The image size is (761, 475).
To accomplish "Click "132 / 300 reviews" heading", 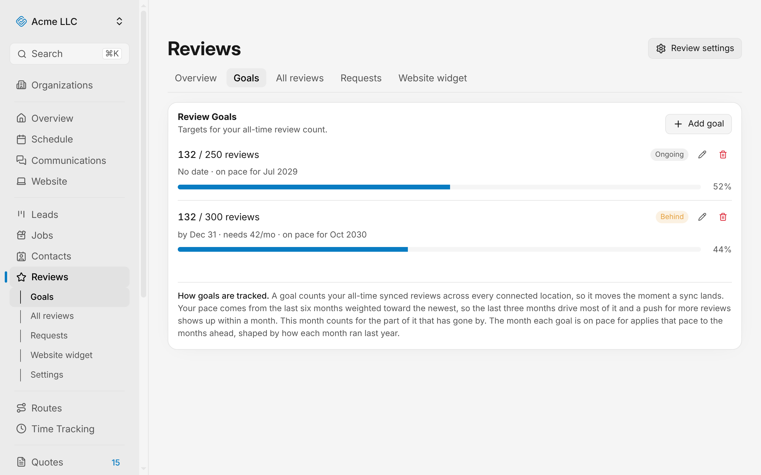I will coord(218,217).
